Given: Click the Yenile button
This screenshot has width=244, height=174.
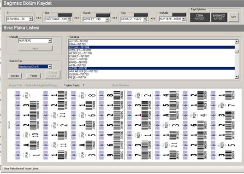Looking at the screenshot, I should [34, 75].
